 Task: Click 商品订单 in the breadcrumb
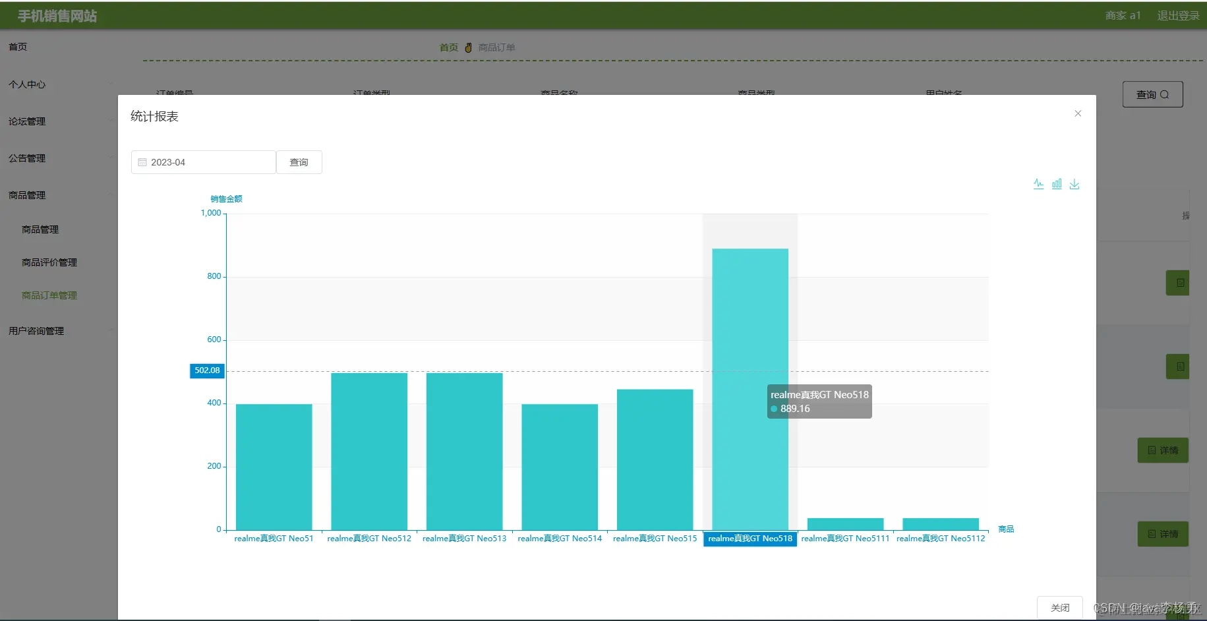pyautogui.click(x=496, y=47)
